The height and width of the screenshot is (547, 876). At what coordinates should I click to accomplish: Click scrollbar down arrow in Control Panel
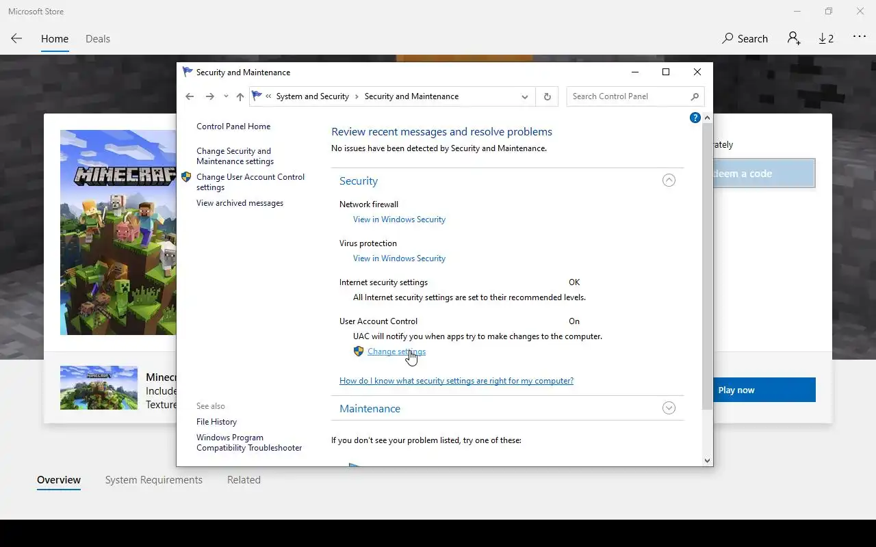pos(708,461)
